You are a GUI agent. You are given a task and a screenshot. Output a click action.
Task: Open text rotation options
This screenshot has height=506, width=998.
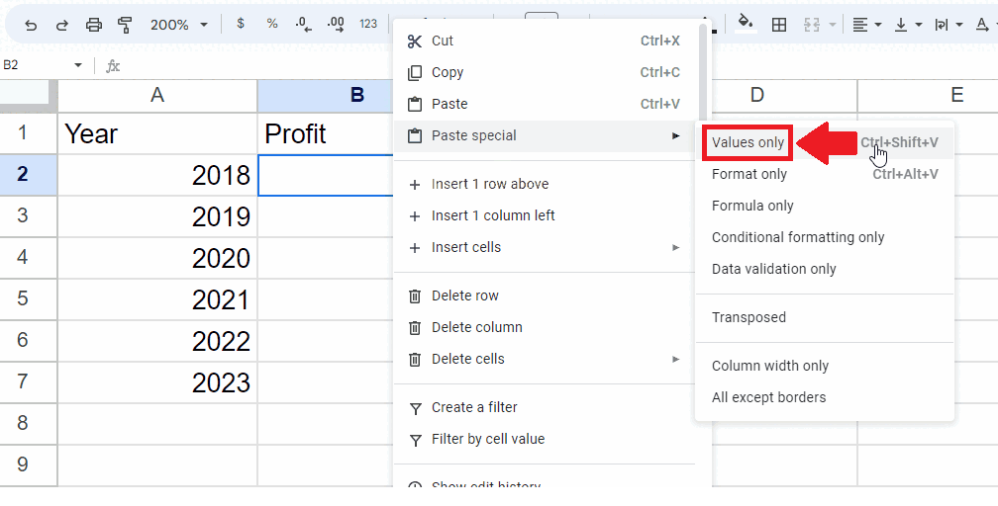coord(985,25)
